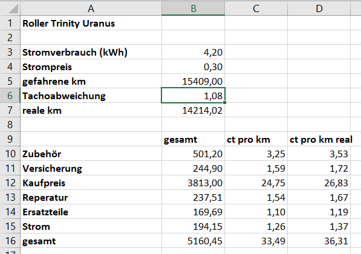
Task: Select the ct pro km real header cell
Action: point(319,139)
